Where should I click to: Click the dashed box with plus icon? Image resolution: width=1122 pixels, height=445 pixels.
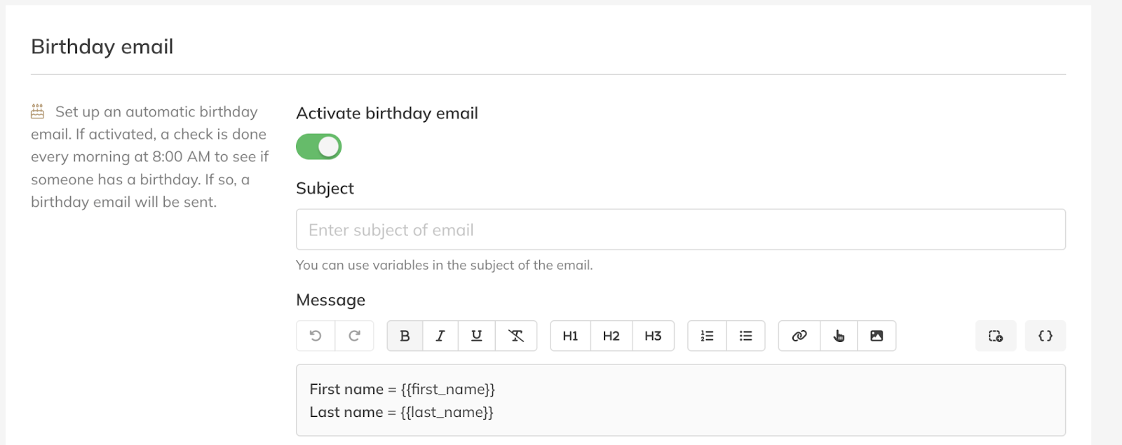[996, 336]
